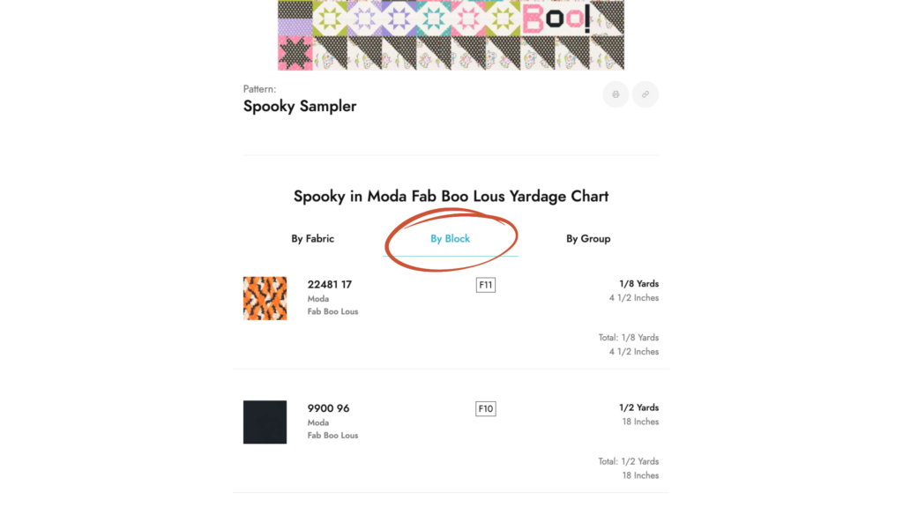The width and height of the screenshot is (903, 508).
Task: Click the copy link icon button
Action: (646, 94)
